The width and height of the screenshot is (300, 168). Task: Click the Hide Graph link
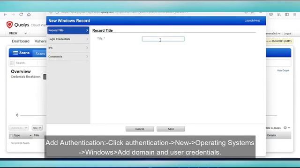pos(283,70)
